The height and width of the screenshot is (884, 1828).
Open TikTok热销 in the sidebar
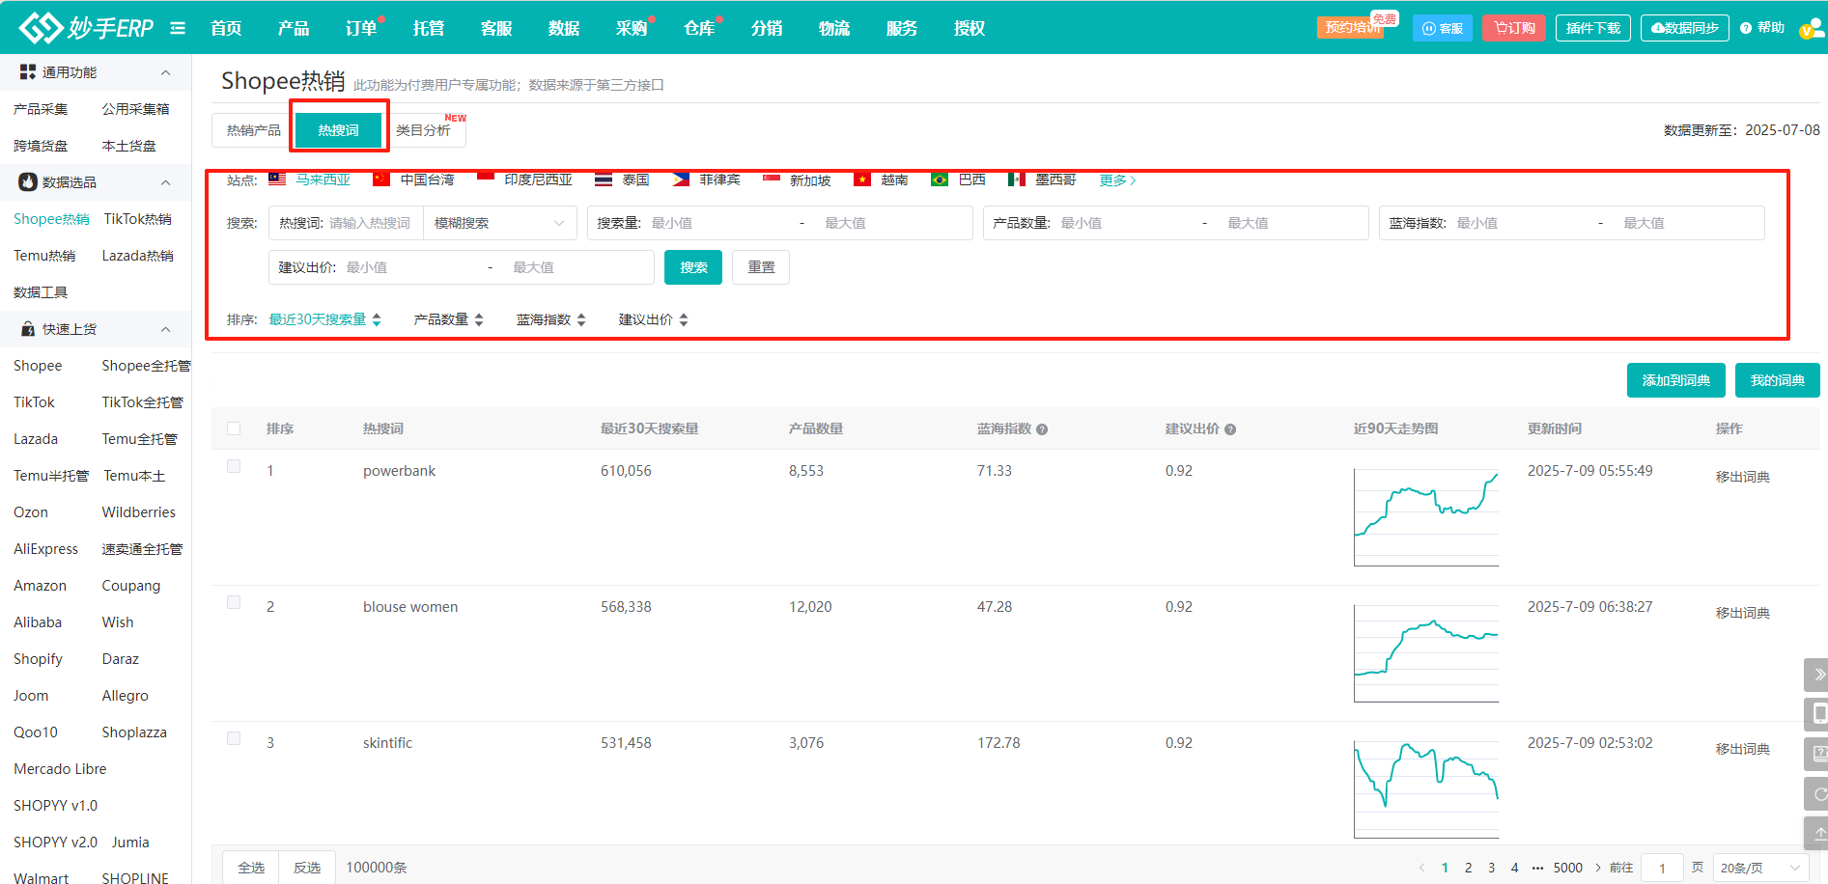point(138,219)
